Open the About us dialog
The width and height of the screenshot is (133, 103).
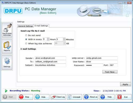click(91, 97)
